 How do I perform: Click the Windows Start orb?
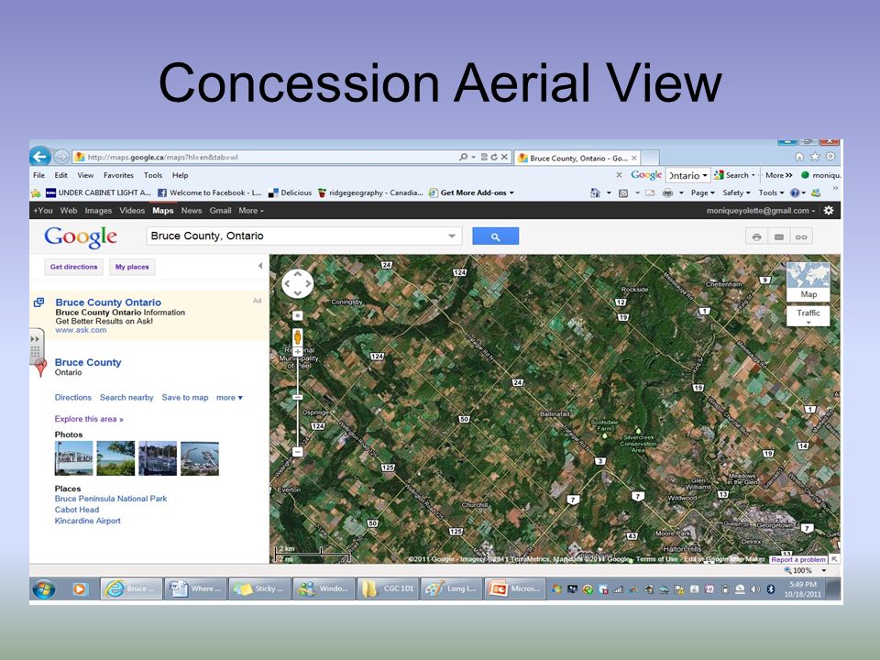pos(44,588)
